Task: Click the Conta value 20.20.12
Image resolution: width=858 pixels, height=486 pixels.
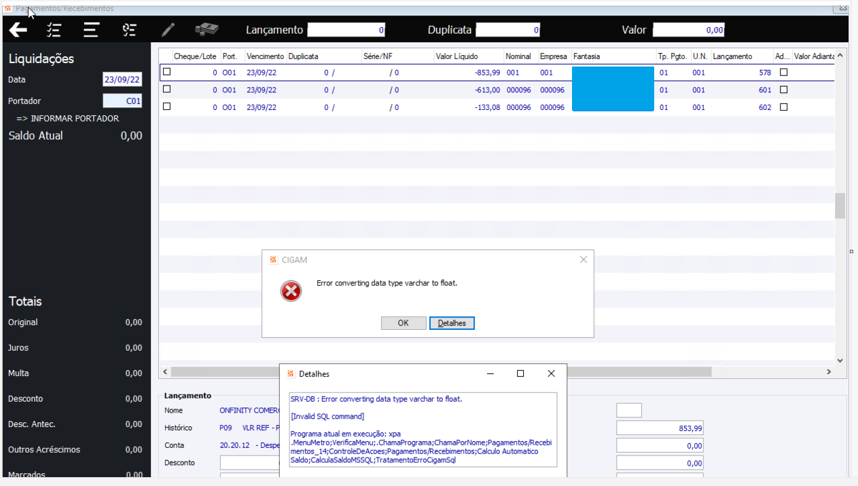Action: 234,446
